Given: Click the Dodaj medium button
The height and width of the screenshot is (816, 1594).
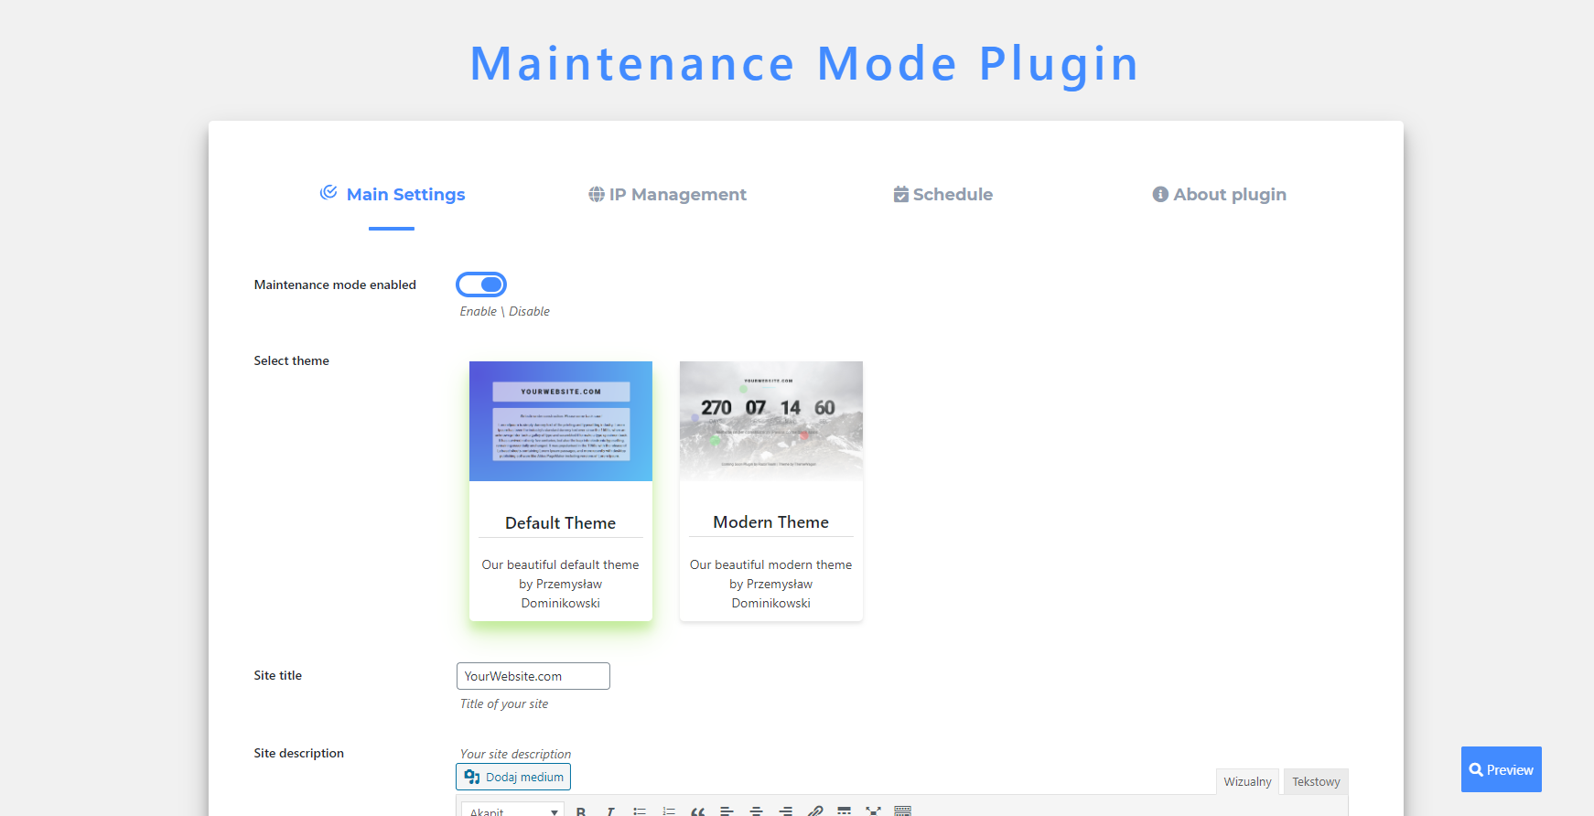Looking at the screenshot, I should 513,777.
